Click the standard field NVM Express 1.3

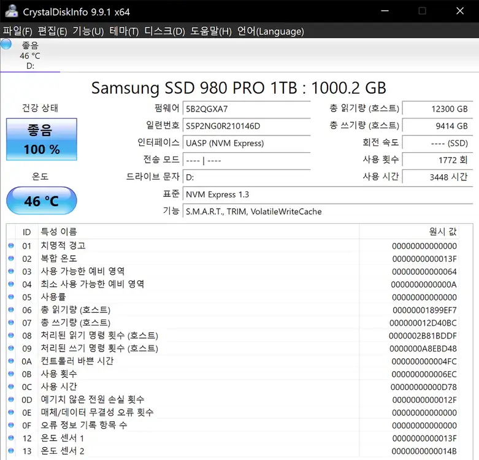click(x=328, y=194)
